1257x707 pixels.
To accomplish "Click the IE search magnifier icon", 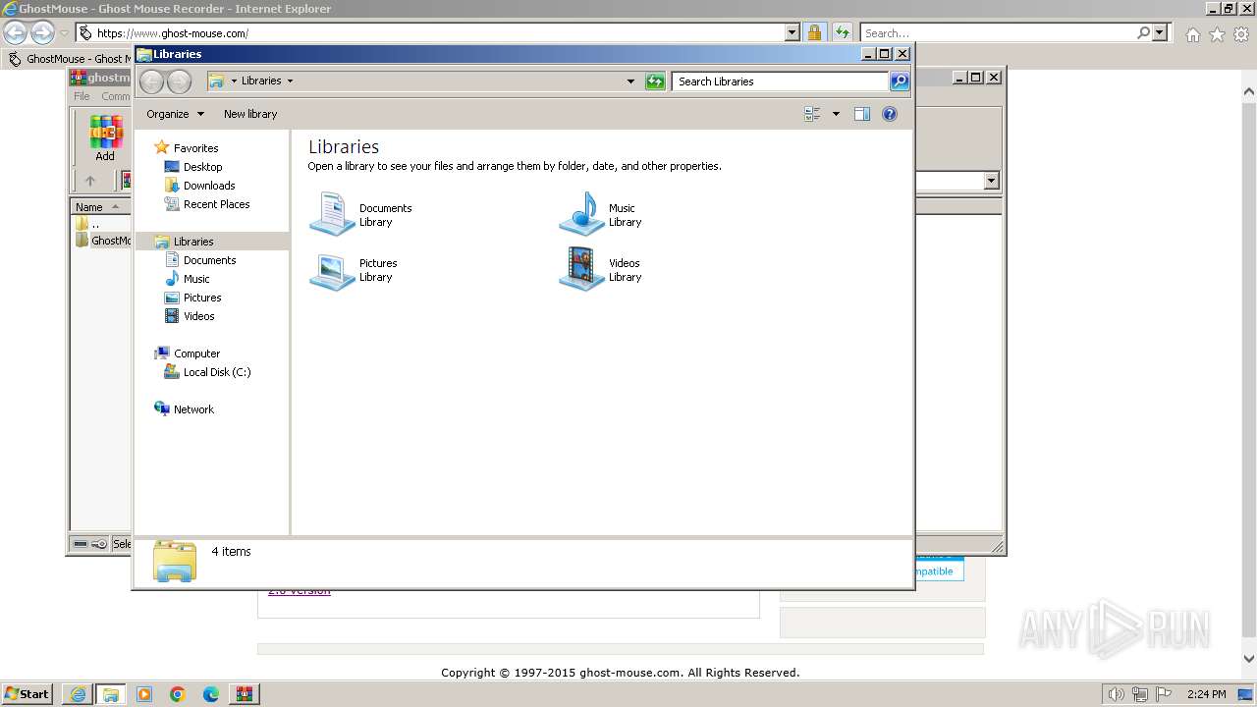I will 1143,32.
